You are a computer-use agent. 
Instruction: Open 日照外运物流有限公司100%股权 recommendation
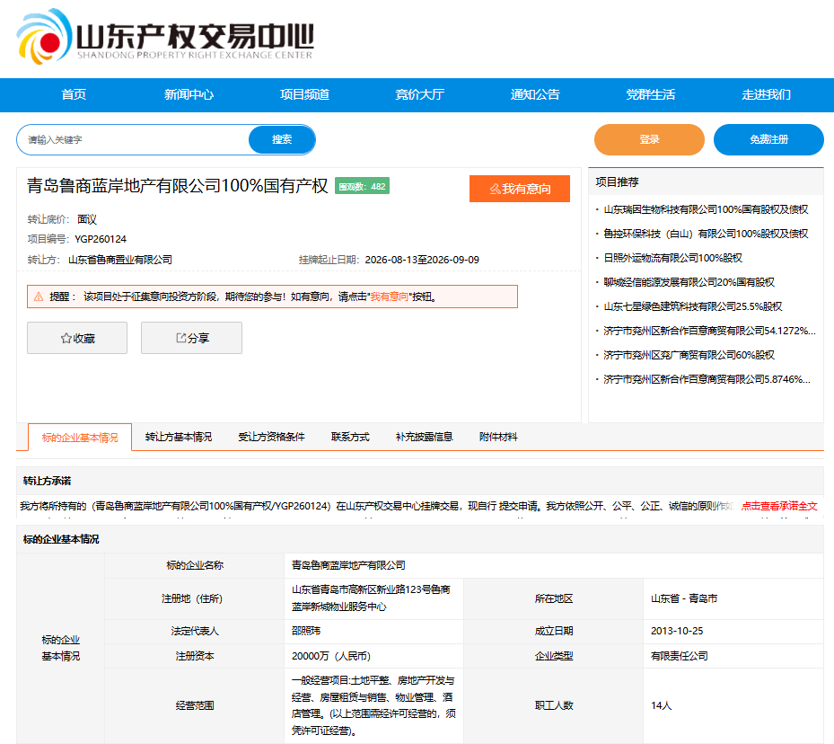(x=672, y=258)
